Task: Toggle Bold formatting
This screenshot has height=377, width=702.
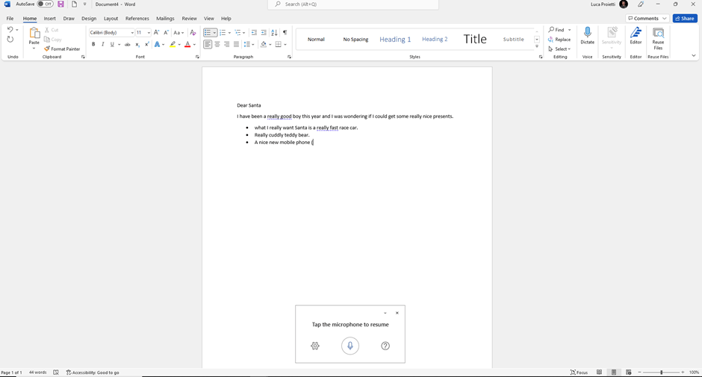Action: tap(93, 45)
